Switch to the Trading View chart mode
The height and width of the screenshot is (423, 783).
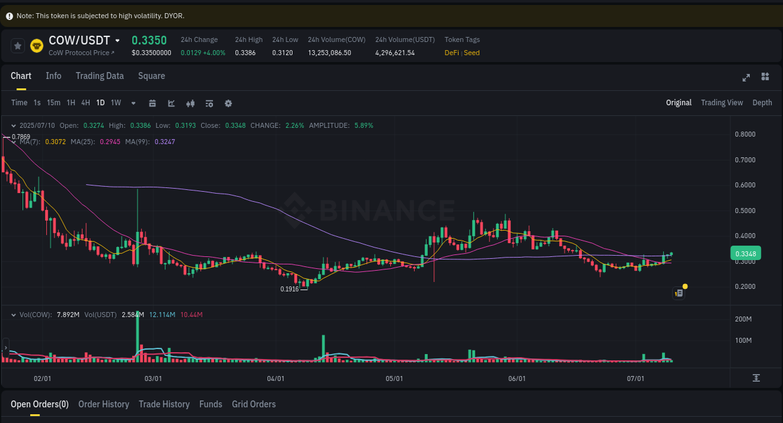tap(722, 102)
